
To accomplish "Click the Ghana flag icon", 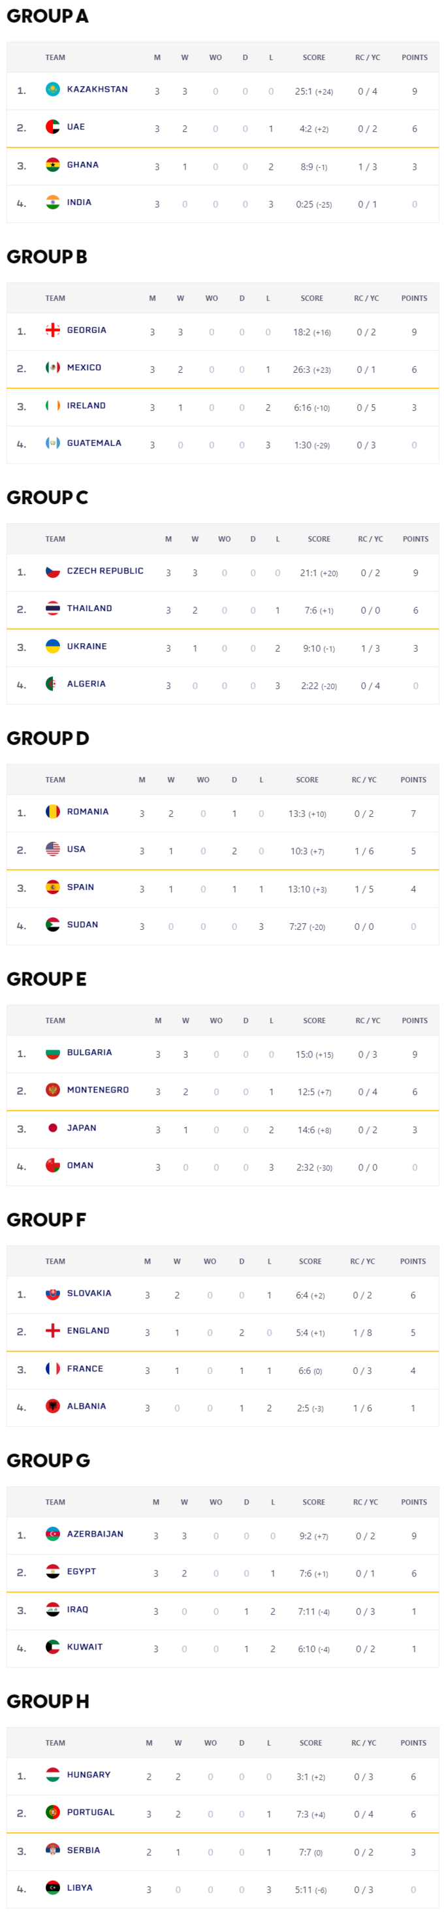I will [x=53, y=165].
